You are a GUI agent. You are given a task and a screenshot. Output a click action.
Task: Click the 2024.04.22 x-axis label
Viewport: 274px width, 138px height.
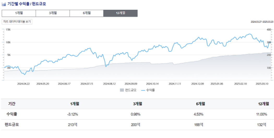tap(23, 84)
